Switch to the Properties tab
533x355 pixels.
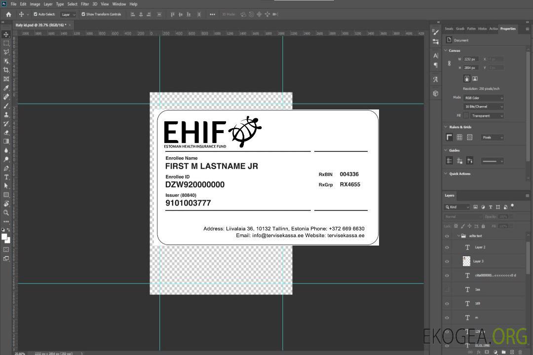(x=508, y=29)
